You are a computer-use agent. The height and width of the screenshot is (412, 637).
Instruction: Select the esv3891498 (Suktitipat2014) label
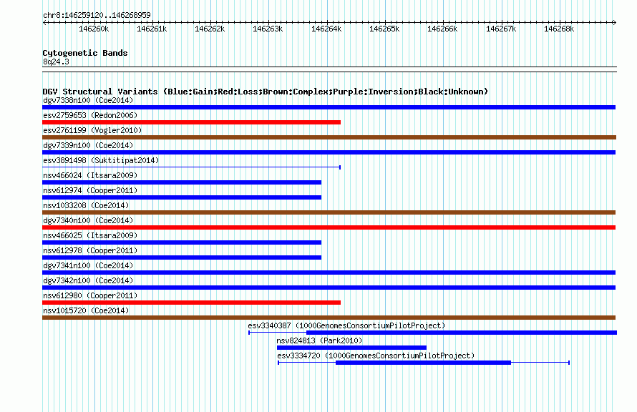pyautogui.click(x=101, y=160)
